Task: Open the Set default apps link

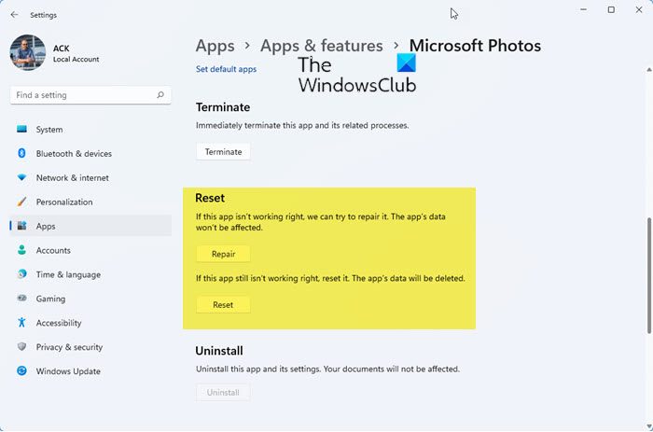Action: (x=226, y=69)
